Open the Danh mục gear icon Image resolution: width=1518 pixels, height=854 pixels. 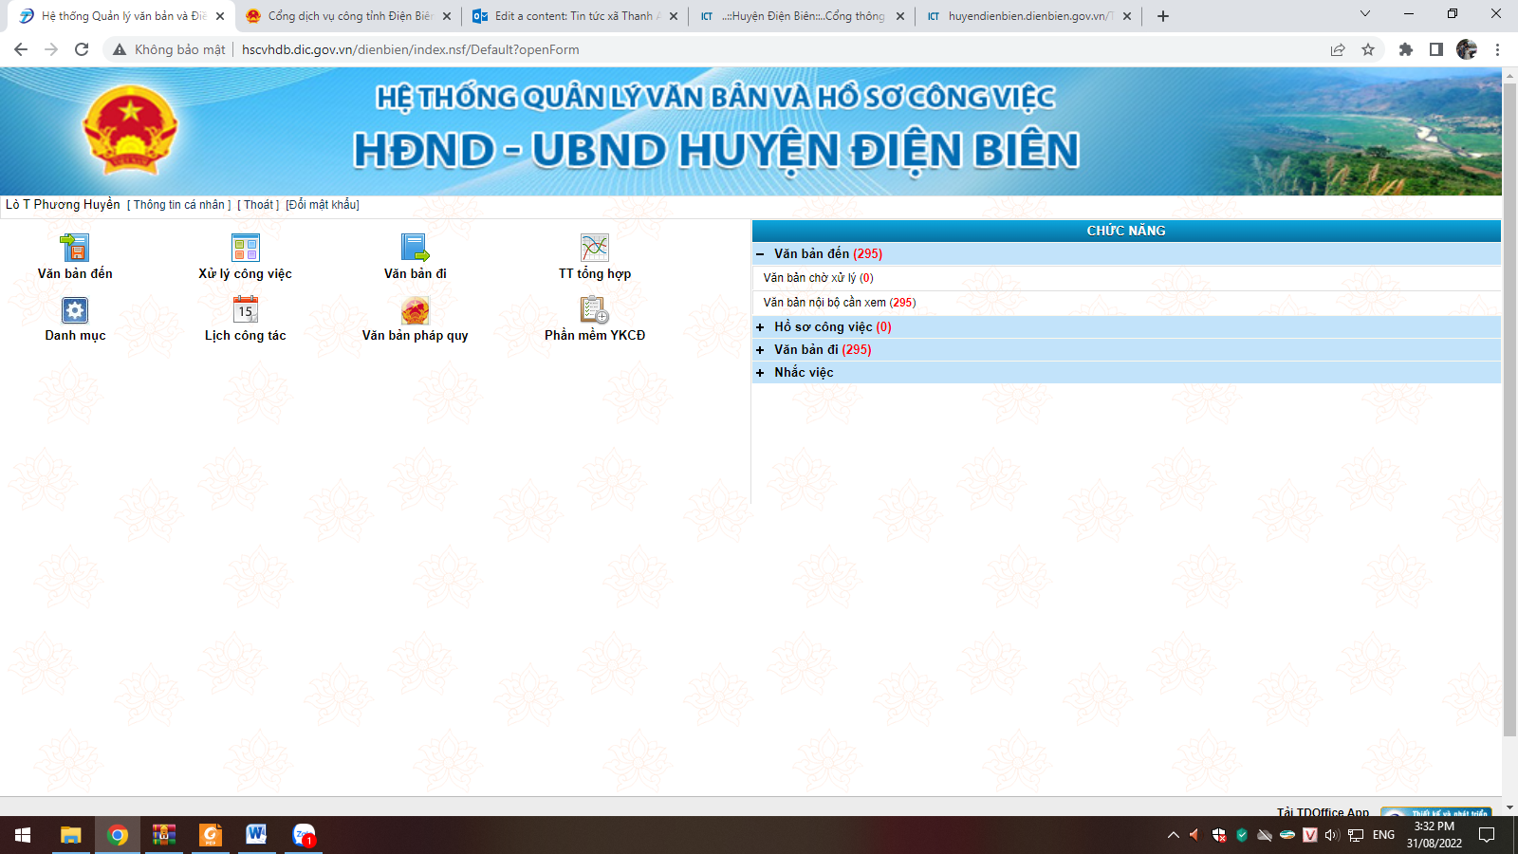tap(75, 310)
